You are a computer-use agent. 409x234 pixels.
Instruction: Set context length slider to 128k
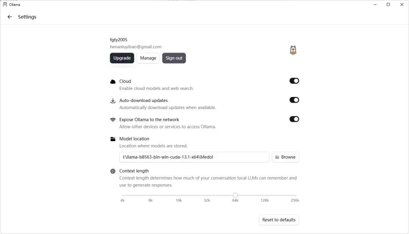265,195
